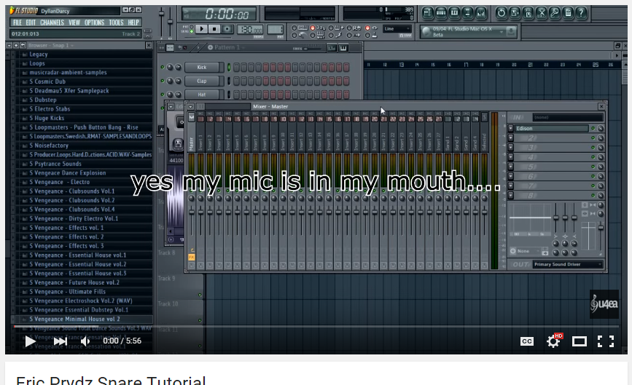Click the magnifier tool icon in toolbar
The image size is (632, 385).
(x=554, y=13)
